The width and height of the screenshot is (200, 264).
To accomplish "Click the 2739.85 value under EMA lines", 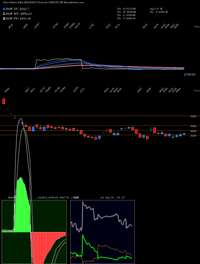I will click(190, 74).
